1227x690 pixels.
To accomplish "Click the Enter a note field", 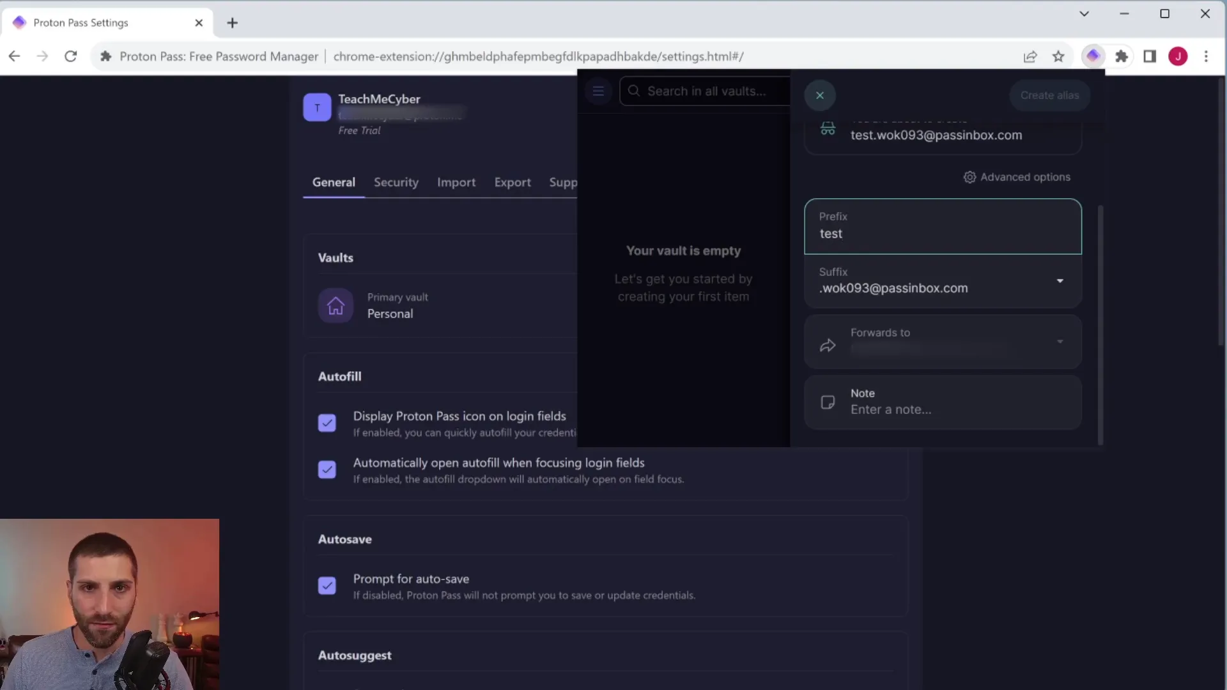I will (x=943, y=402).
